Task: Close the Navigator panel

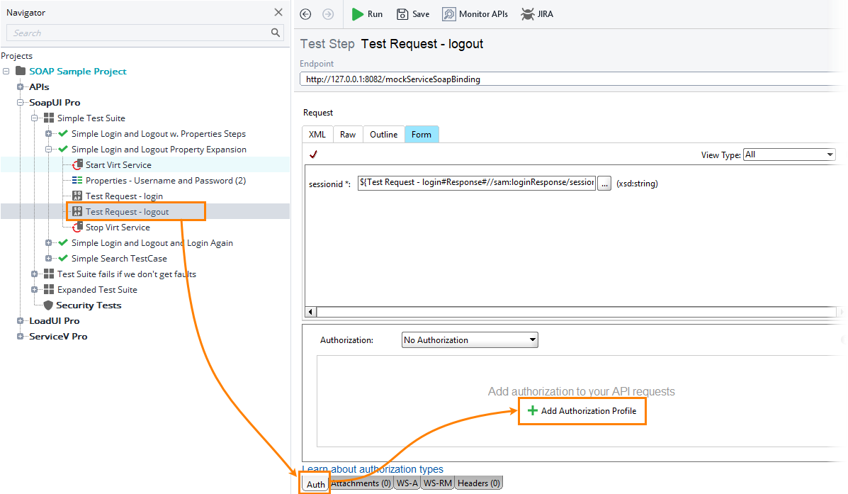Action: (278, 12)
